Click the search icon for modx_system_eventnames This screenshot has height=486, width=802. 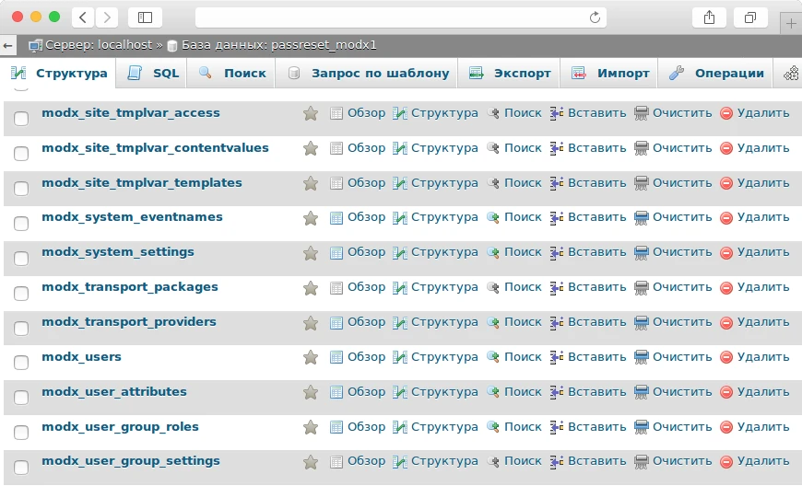pyautogui.click(x=493, y=218)
